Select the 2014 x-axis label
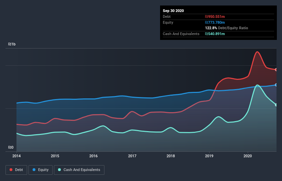282x181 pixels. pyautogui.click(x=16, y=156)
